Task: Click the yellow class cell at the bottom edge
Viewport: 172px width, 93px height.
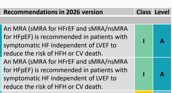Action: point(144,92)
